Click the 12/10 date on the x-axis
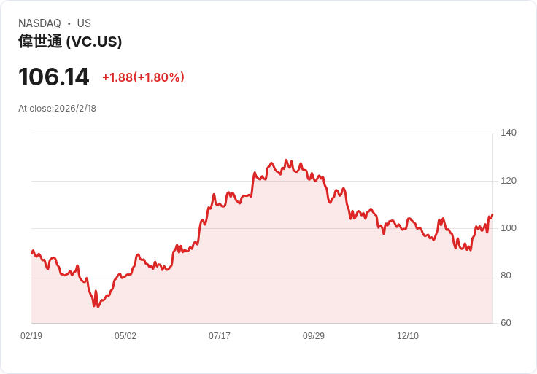537x374 pixels. [x=408, y=336]
